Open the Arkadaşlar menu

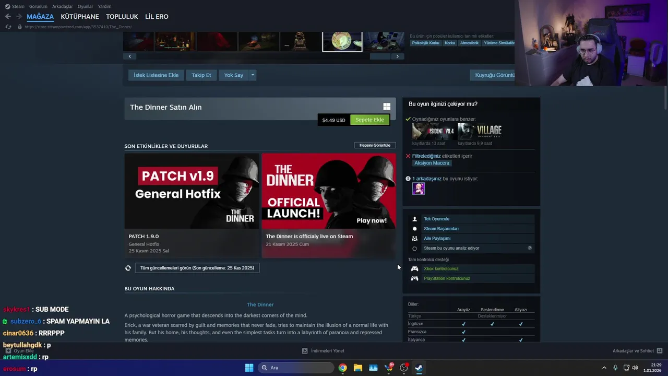click(x=63, y=6)
